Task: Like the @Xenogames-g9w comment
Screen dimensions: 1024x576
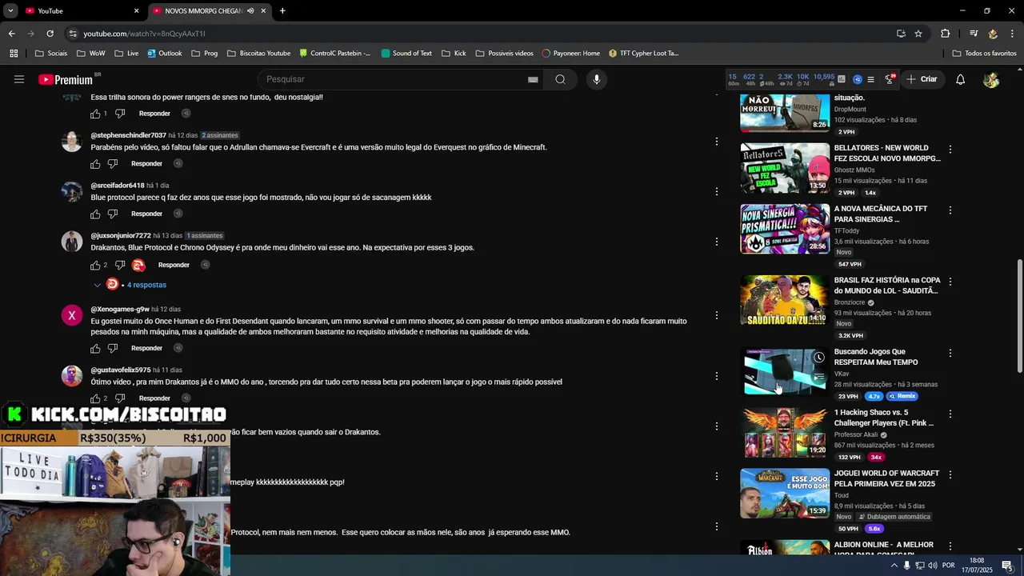Action: pos(95,349)
